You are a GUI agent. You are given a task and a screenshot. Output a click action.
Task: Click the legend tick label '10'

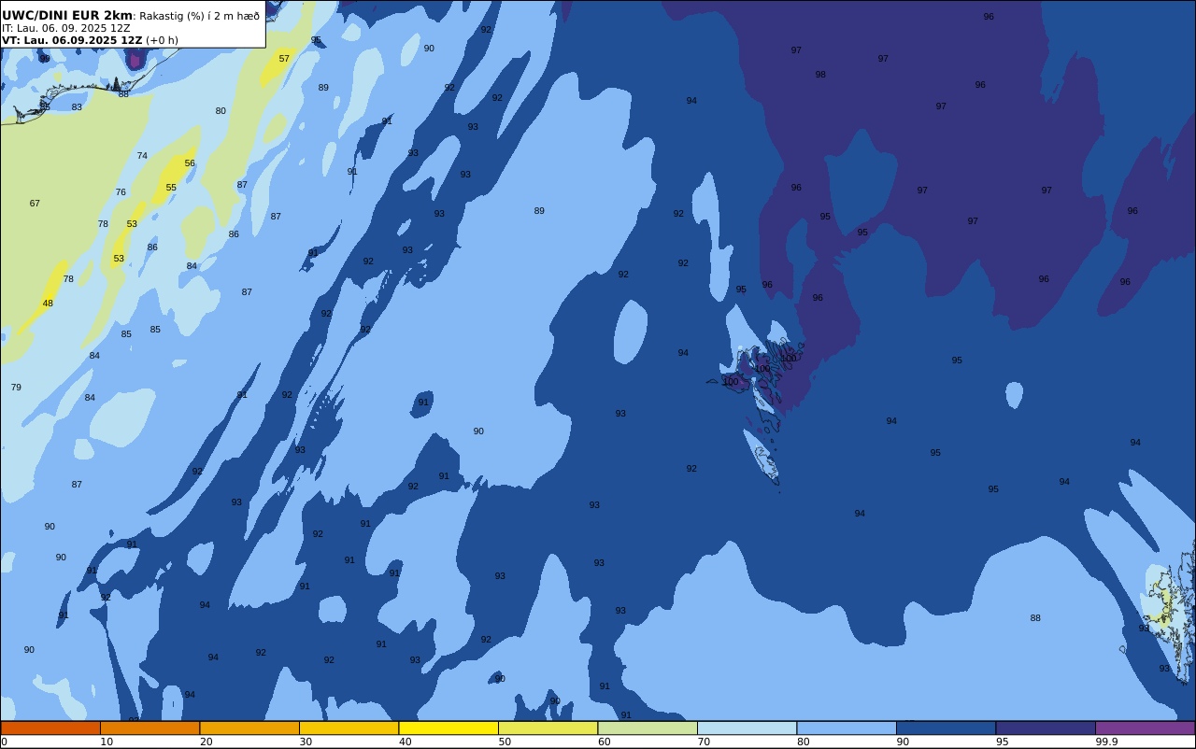coord(107,742)
